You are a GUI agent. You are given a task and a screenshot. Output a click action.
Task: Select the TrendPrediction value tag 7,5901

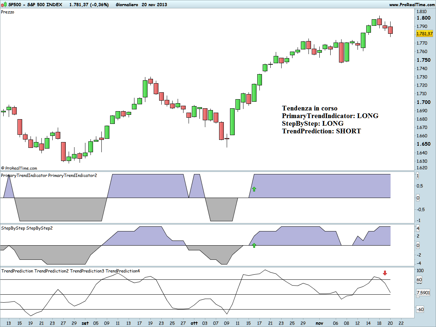coord(424,292)
